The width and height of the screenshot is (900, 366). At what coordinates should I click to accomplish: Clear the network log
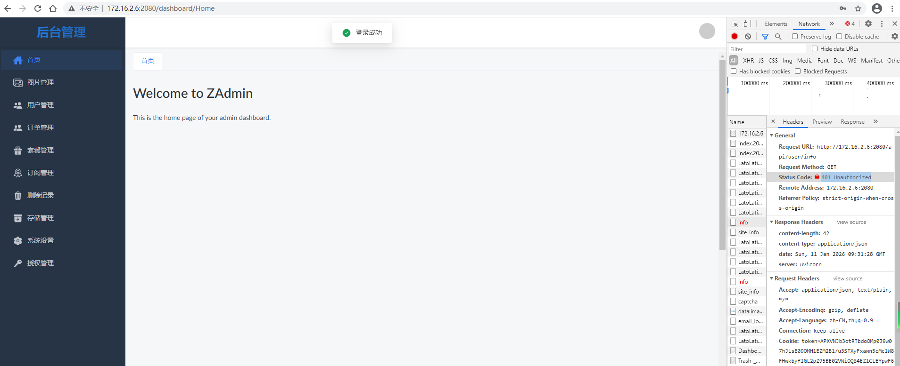tap(748, 36)
